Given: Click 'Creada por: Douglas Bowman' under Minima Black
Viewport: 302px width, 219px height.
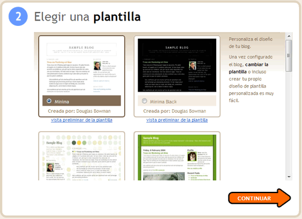Looking at the screenshot, I should click(x=175, y=111).
